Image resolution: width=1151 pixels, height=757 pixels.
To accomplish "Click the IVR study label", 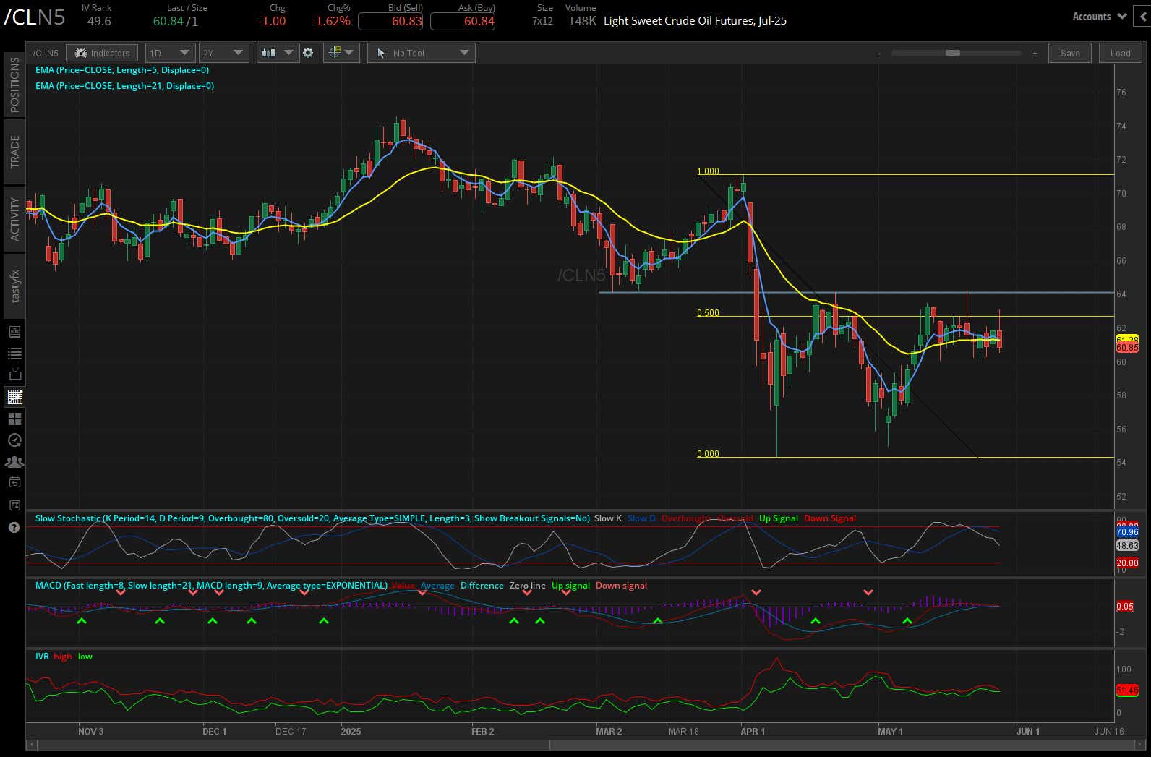I will pos(42,657).
